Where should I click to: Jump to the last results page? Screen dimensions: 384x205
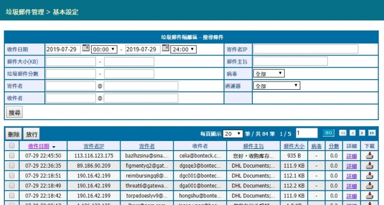tap(372, 133)
